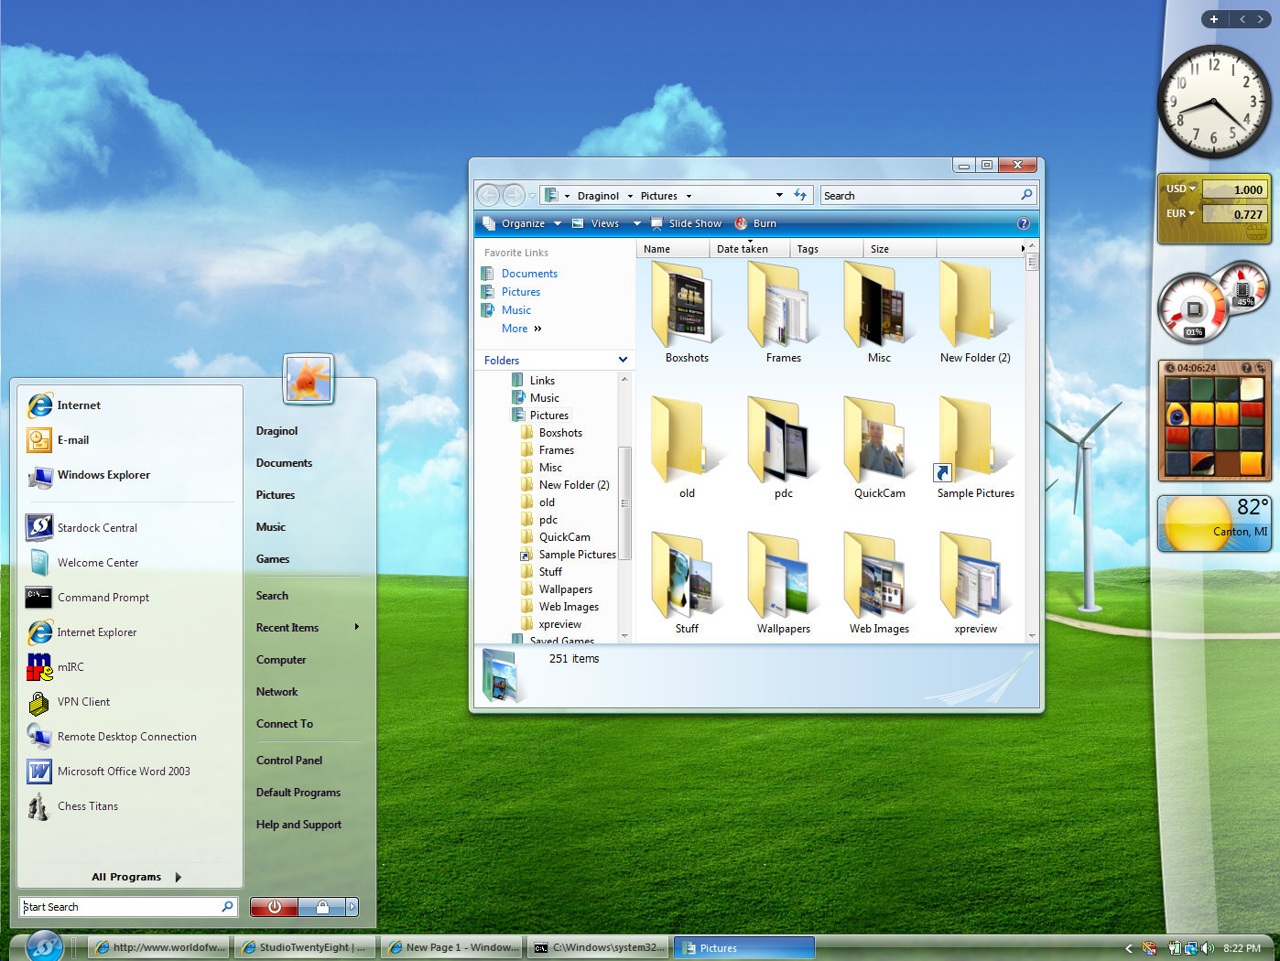Viewport: 1280px width, 961px height.
Task: Open the shutdown options arrow menu
Action: (353, 907)
